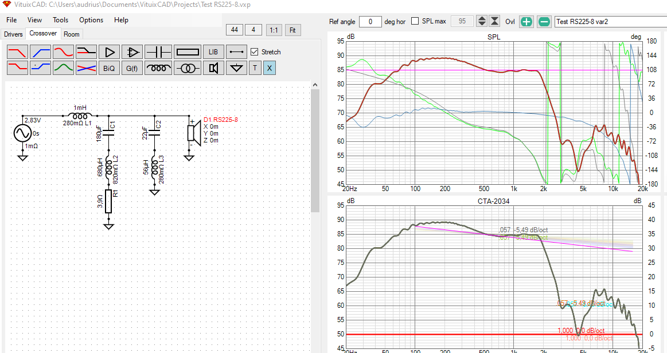Select the 3.9Ω resistor R1
The width and height of the screenshot is (667, 353).
tap(108, 201)
